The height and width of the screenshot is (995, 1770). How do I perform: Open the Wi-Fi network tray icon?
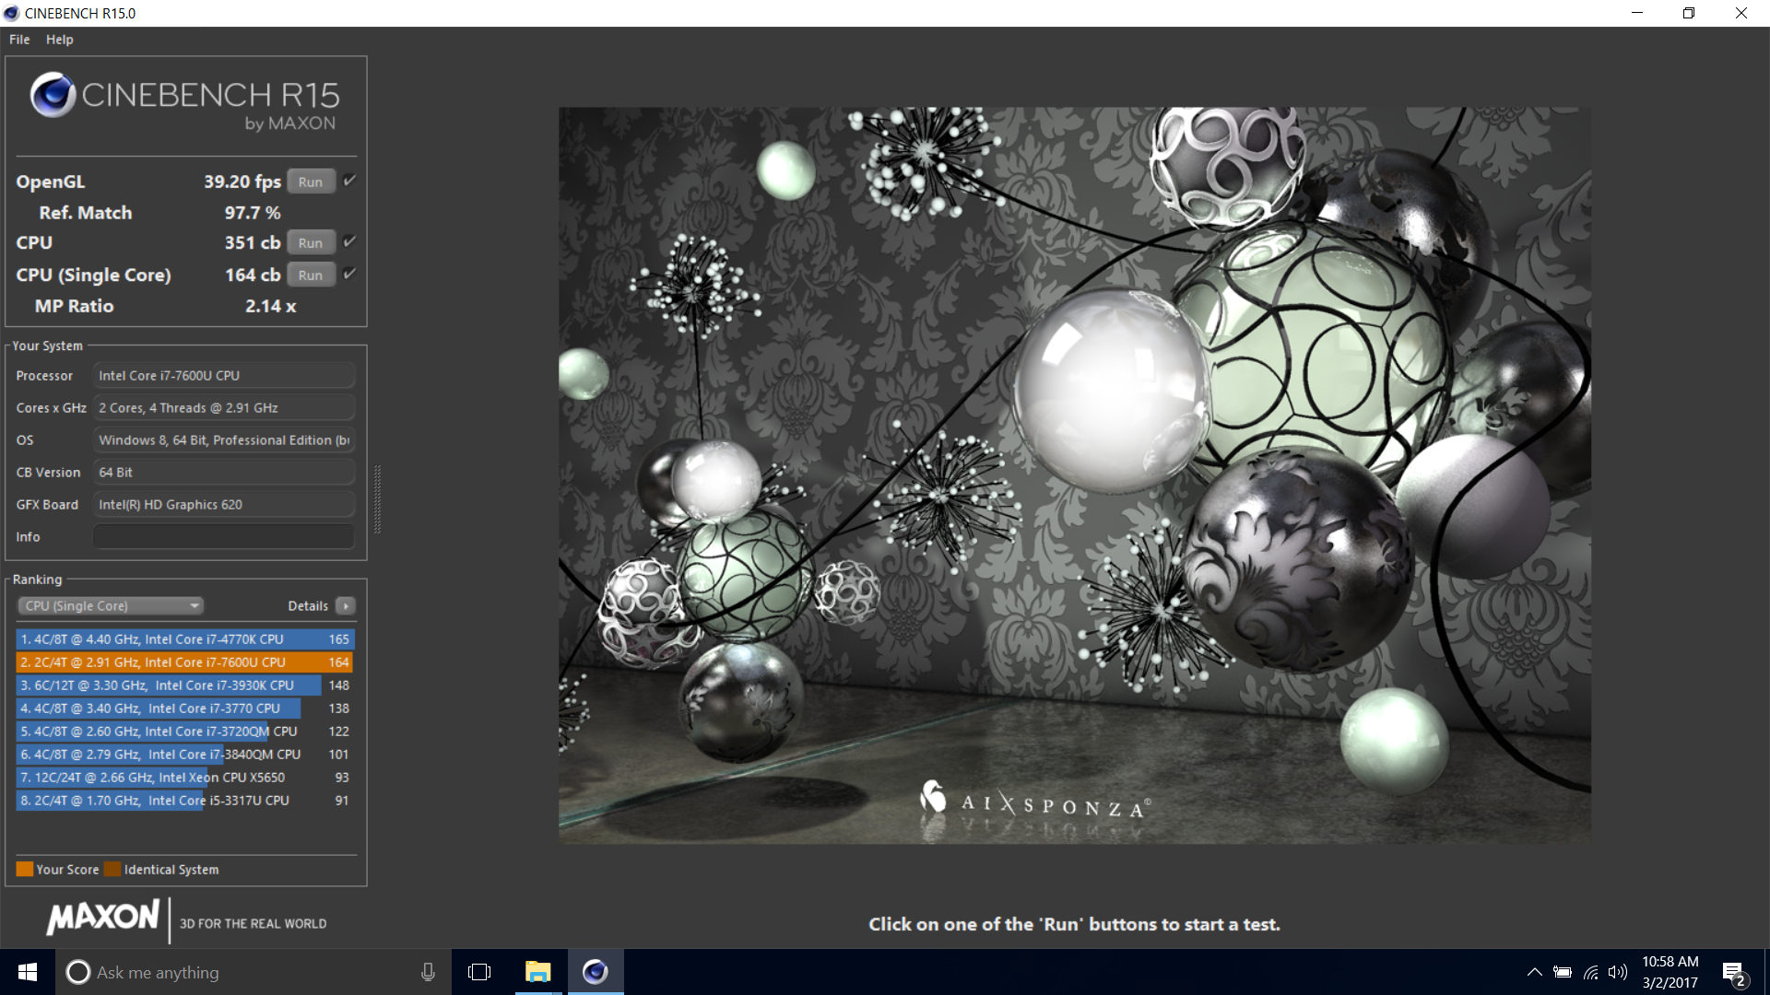click(1591, 972)
